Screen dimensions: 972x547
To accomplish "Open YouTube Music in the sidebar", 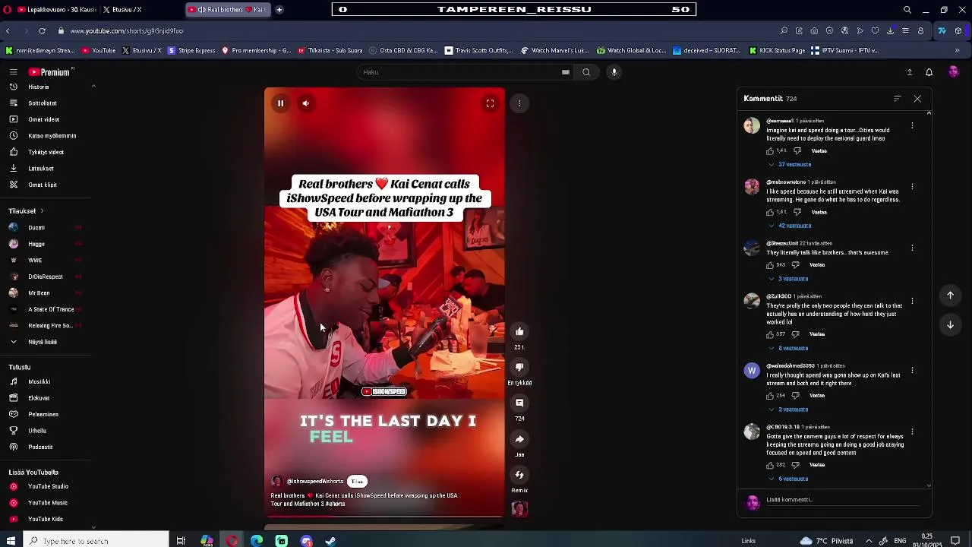I will coord(46,503).
